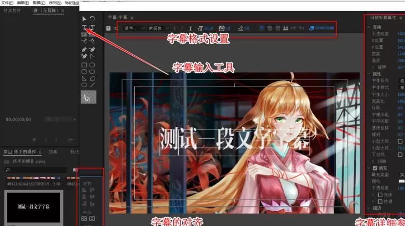This screenshot has height=226, width=405.
Task: Open the 文件 menu
Action: coord(7,3)
